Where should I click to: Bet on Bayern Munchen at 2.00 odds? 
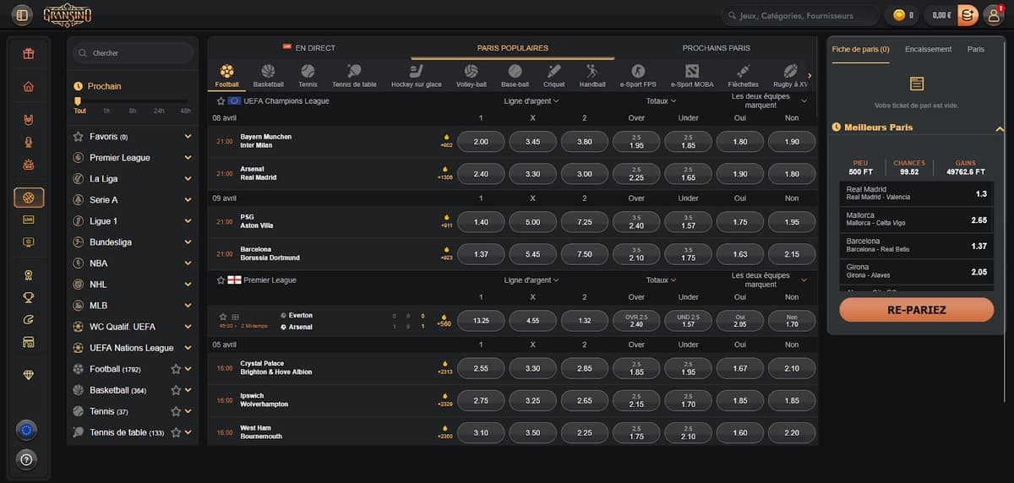pos(481,142)
